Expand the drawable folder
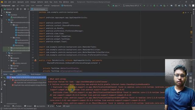 [x=9, y=58]
